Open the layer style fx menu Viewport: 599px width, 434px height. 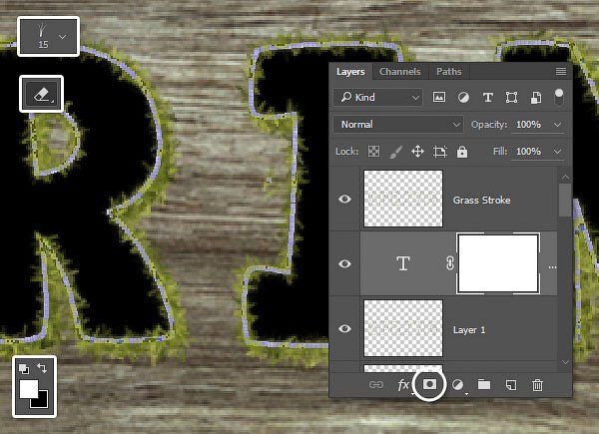404,383
